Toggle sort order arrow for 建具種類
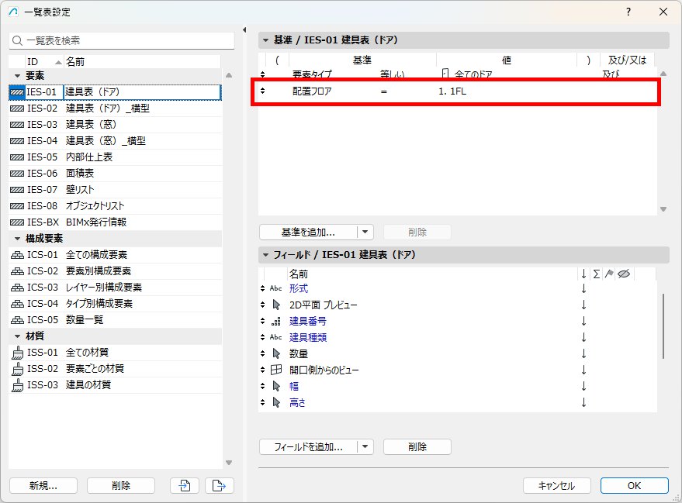Image resolution: width=682 pixels, height=503 pixels. coord(583,337)
